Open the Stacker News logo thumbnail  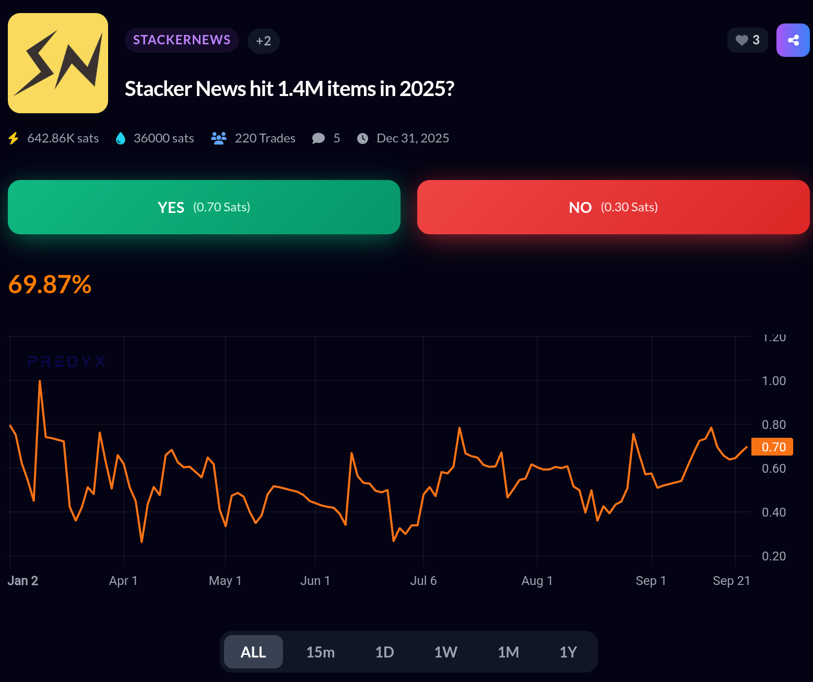[58, 63]
